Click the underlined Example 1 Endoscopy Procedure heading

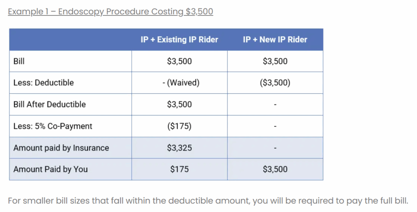tap(110, 11)
